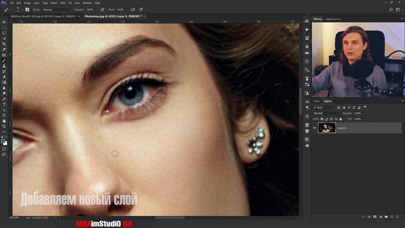The height and width of the screenshot is (228, 405).
Task: Select the Magic Wand tool
Action: [x=4, y=39]
